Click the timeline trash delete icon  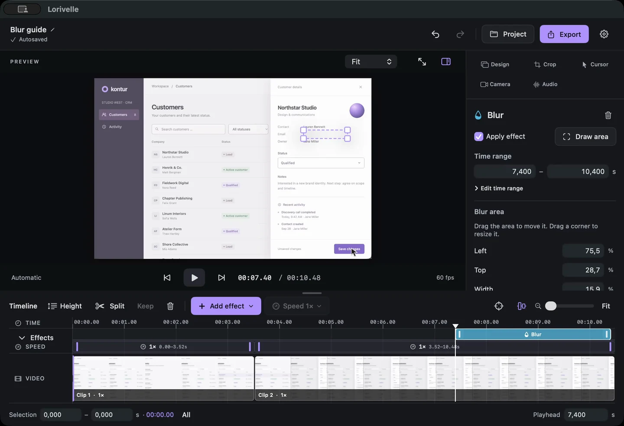tap(170, 306)
